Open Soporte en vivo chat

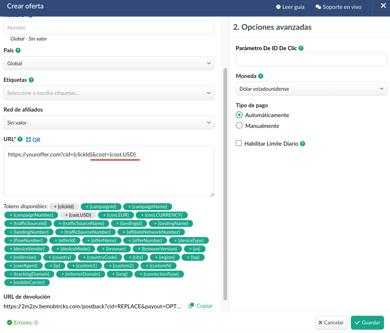coord(338,7)
